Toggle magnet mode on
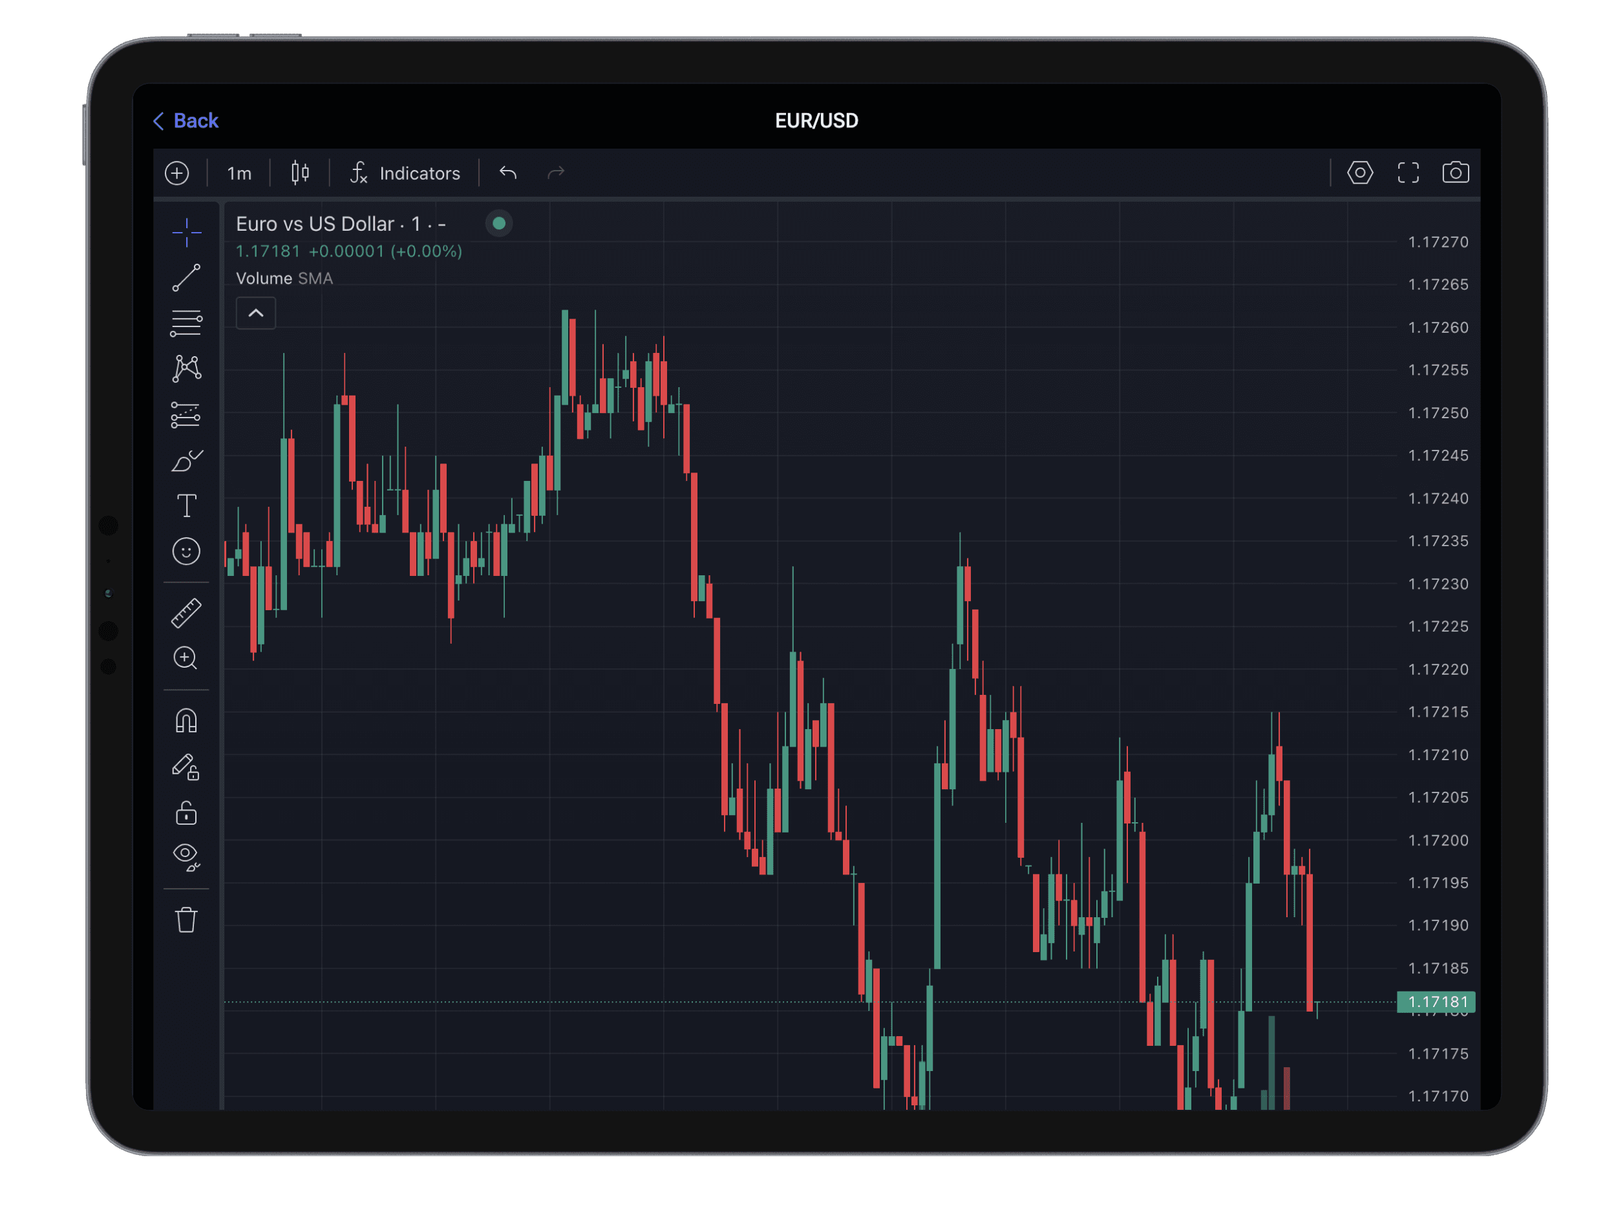1616x1232 pixels. click(186, 721)
